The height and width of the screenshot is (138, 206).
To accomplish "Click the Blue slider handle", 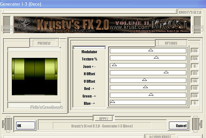I will pos(113,102).
